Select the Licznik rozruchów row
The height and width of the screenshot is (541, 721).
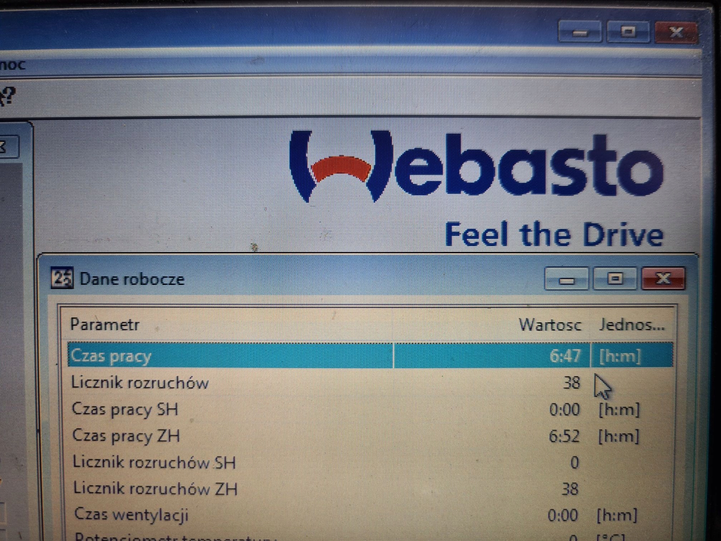click(370, 382)
